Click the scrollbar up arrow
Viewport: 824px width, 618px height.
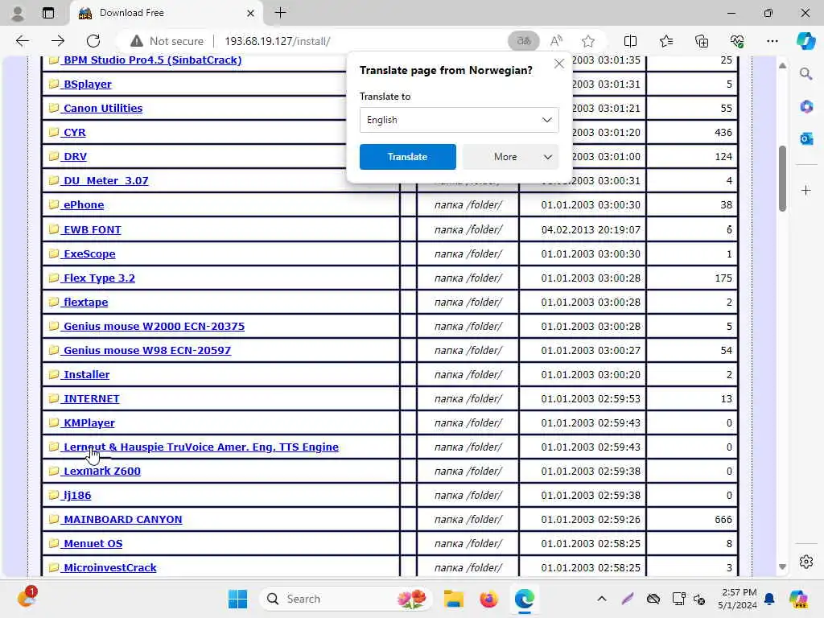point(782,66)
